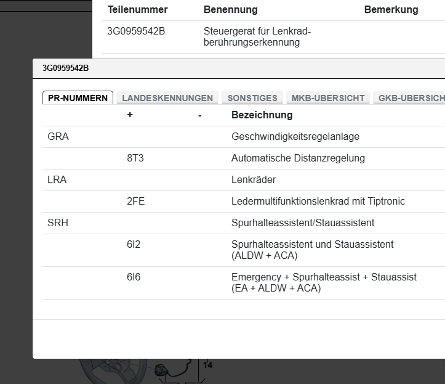Select PR number 8T3 row
The width and height of the screenshot is (445, 384).
(135, 158)
